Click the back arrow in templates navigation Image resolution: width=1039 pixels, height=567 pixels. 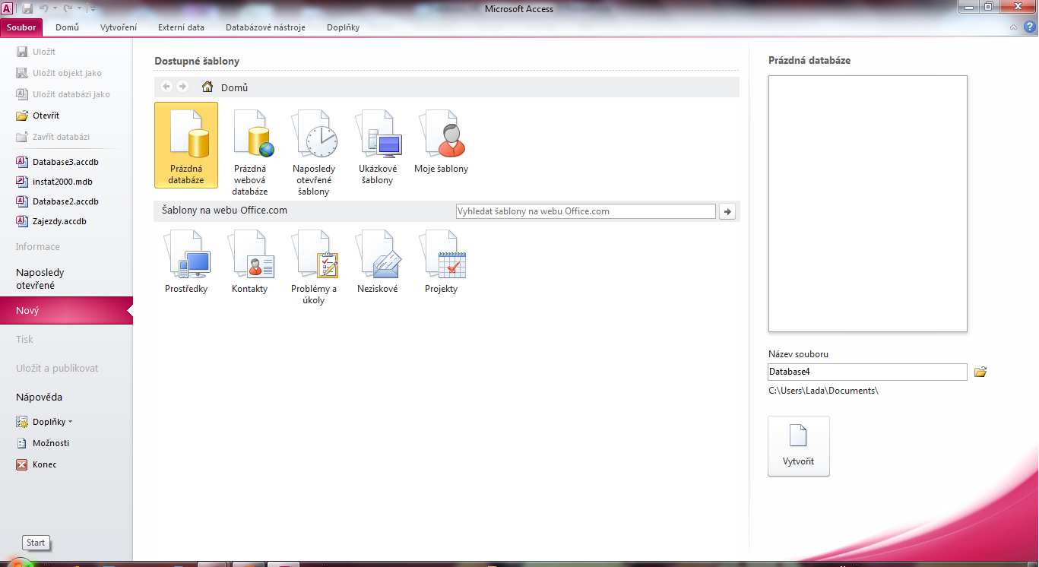pos(166,87)
